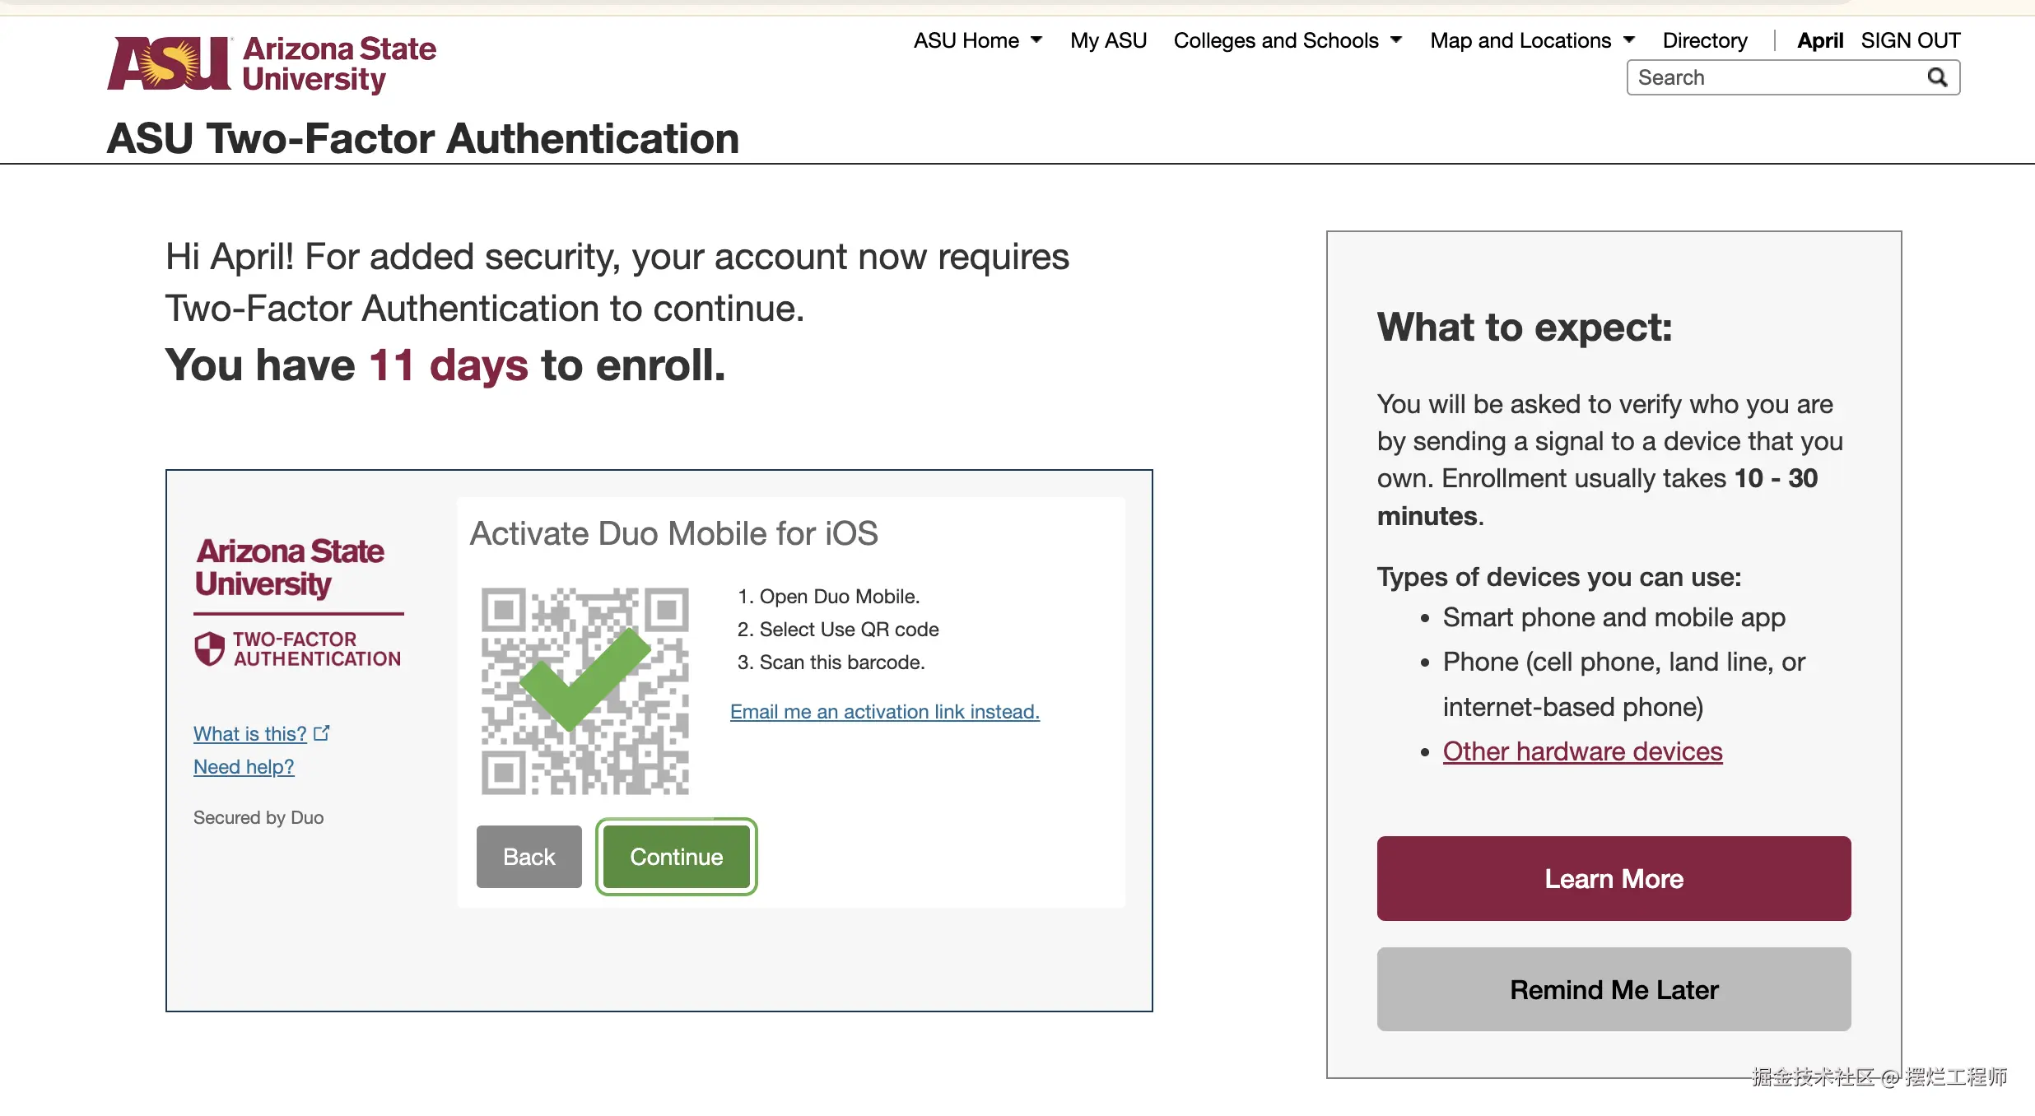
Task: Click the Learn More button
Action: tap(1614, 878)
